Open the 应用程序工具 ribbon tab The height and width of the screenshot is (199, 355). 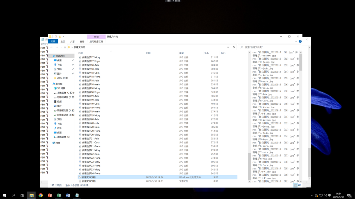pos(96,42)
